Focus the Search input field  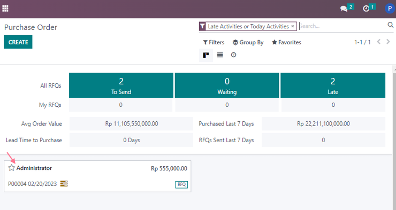pyautogui.click(x=342, y=26)
